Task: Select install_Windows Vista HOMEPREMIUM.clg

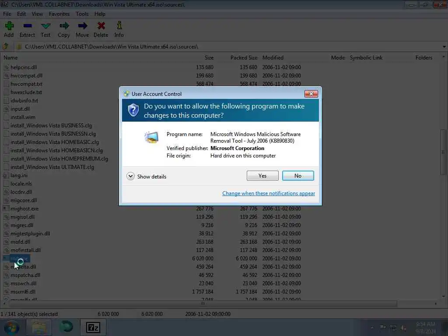Action: pos(59,159)
